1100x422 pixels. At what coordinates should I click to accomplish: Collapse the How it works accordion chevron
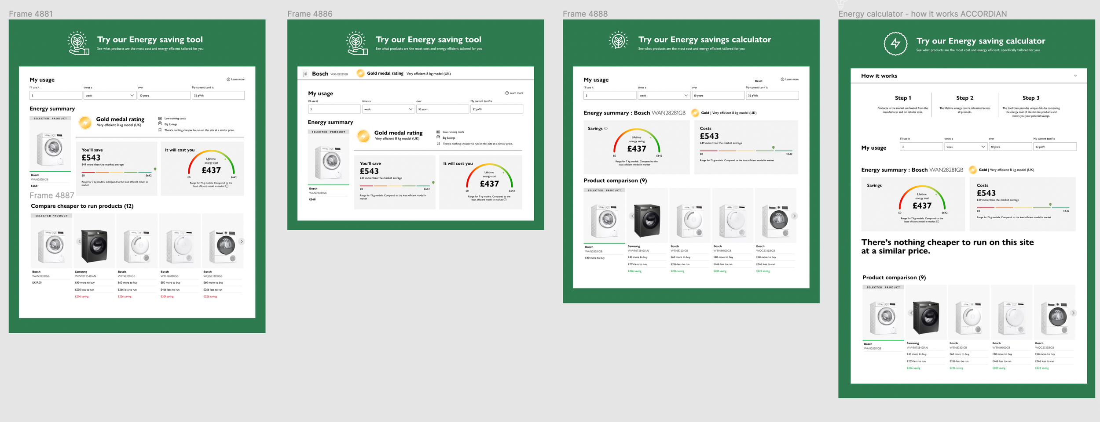click(1075, 76)
